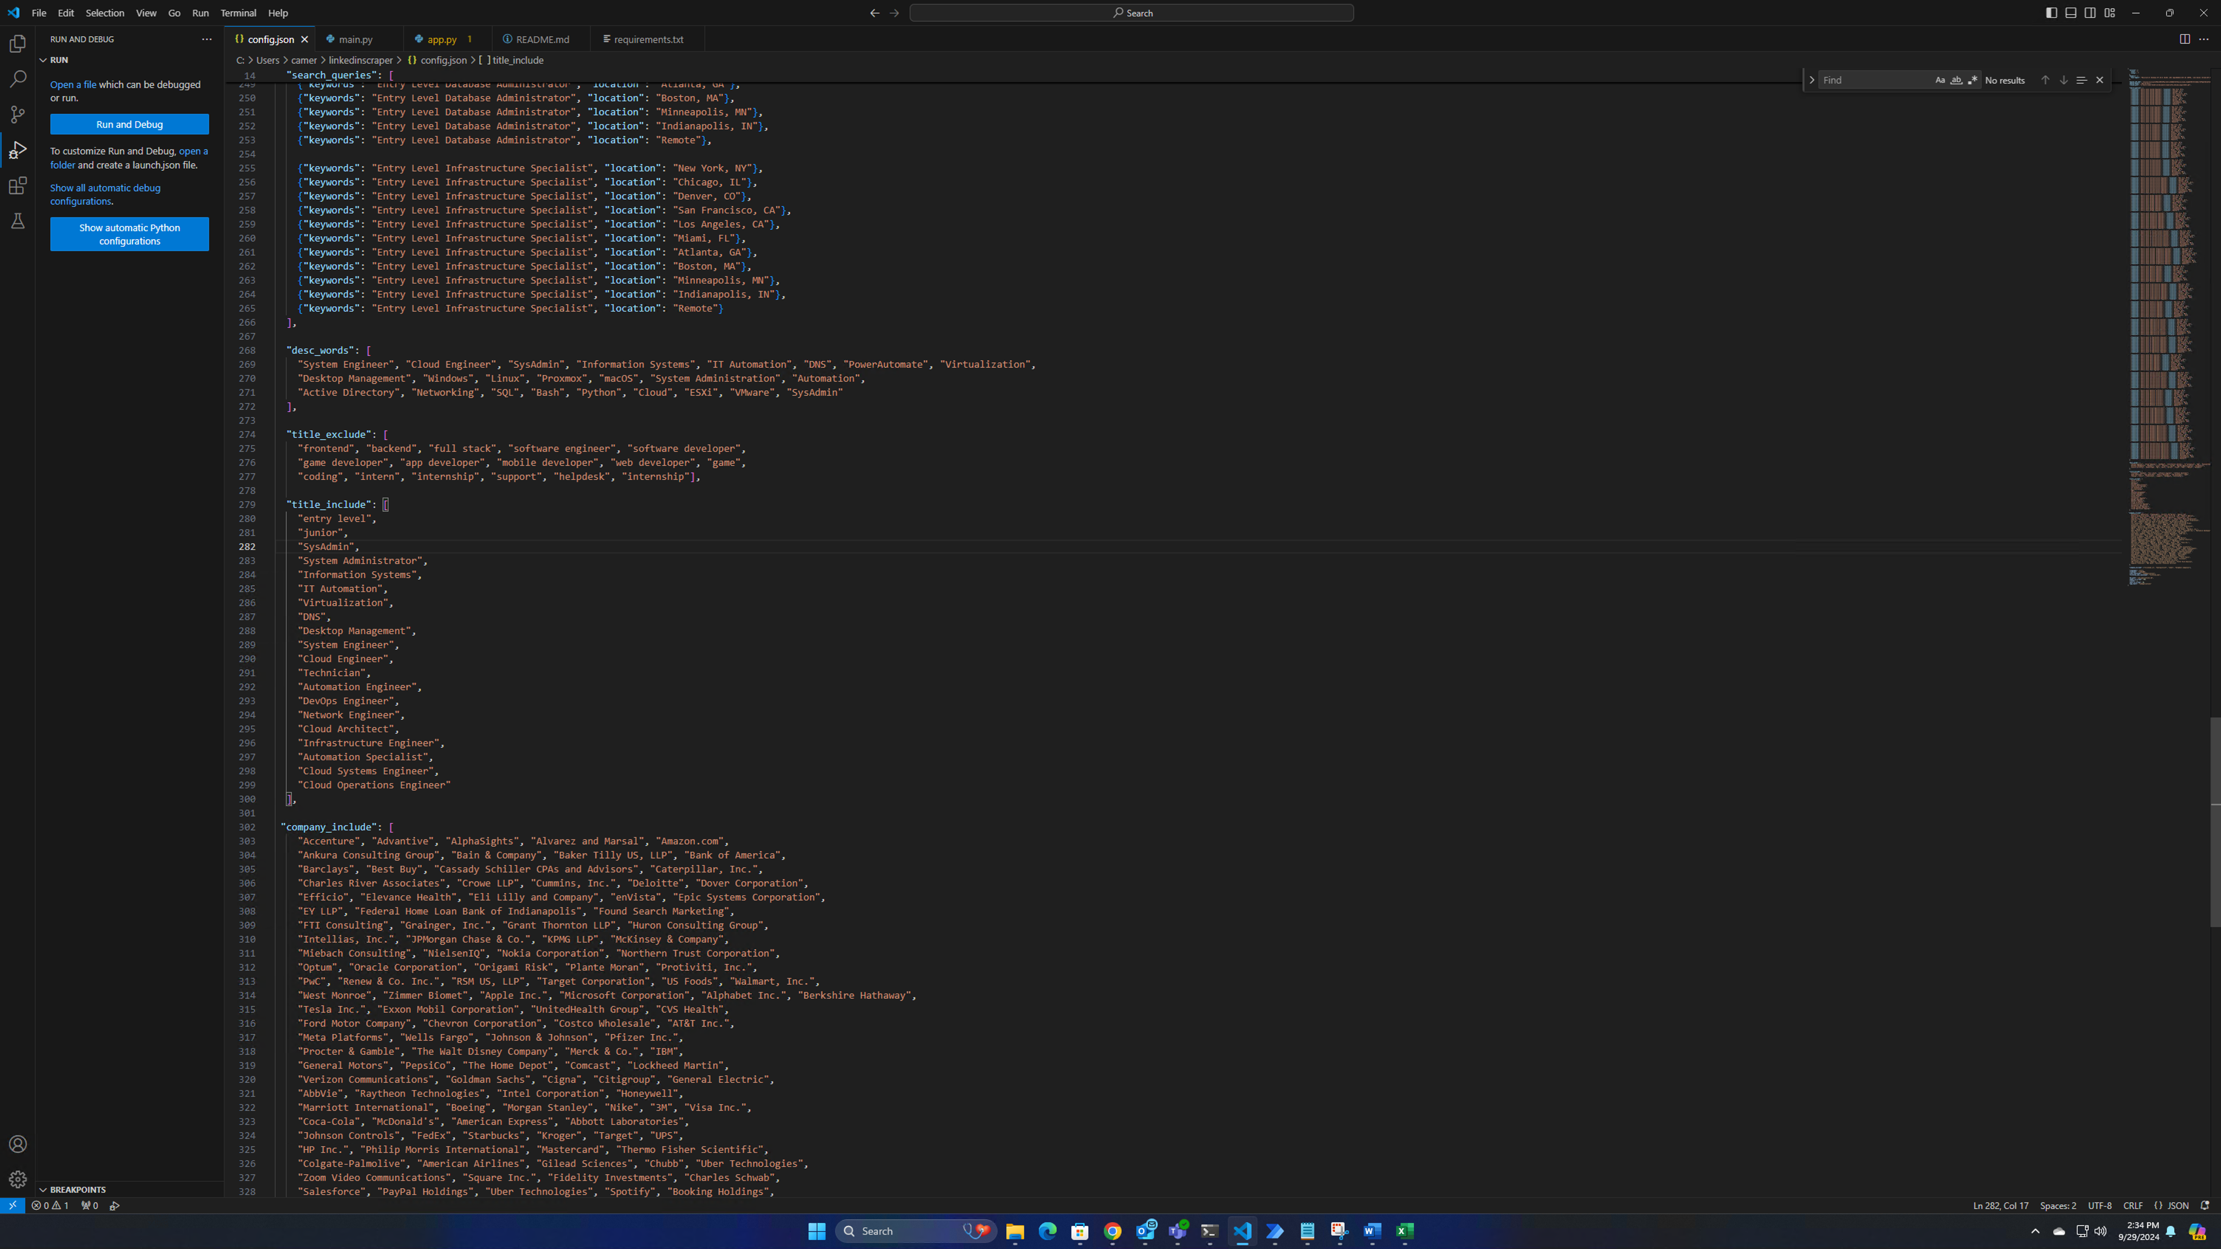Screen dimensions: 2221x1249
Task: Close the config.json tab
Action: pyautogui.click(x=304, y=39)
